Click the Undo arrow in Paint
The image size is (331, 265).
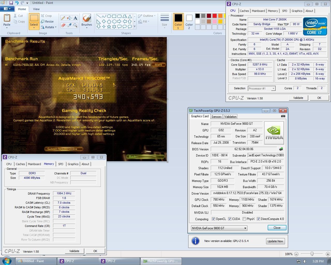point(17,3)
